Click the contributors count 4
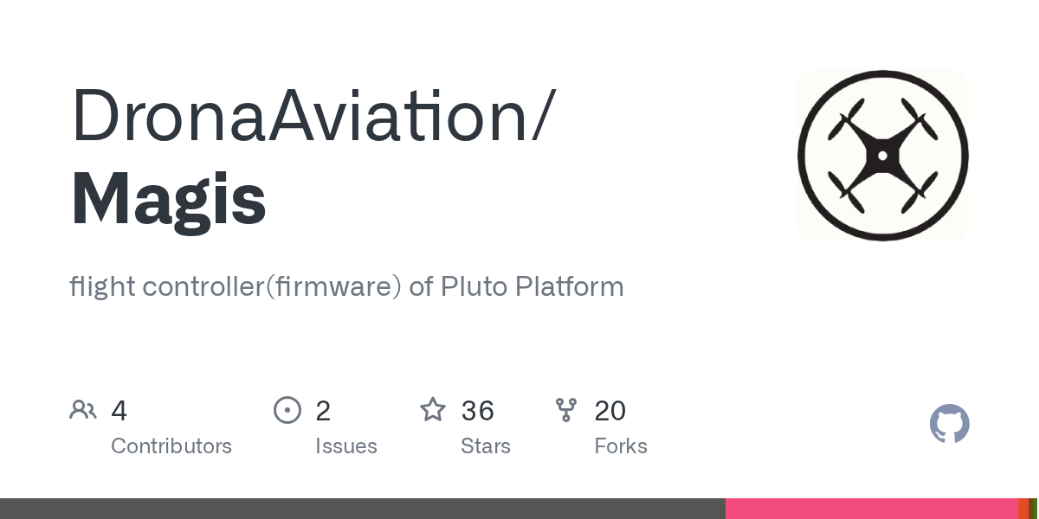1039x519 pixels. [119, 411]
